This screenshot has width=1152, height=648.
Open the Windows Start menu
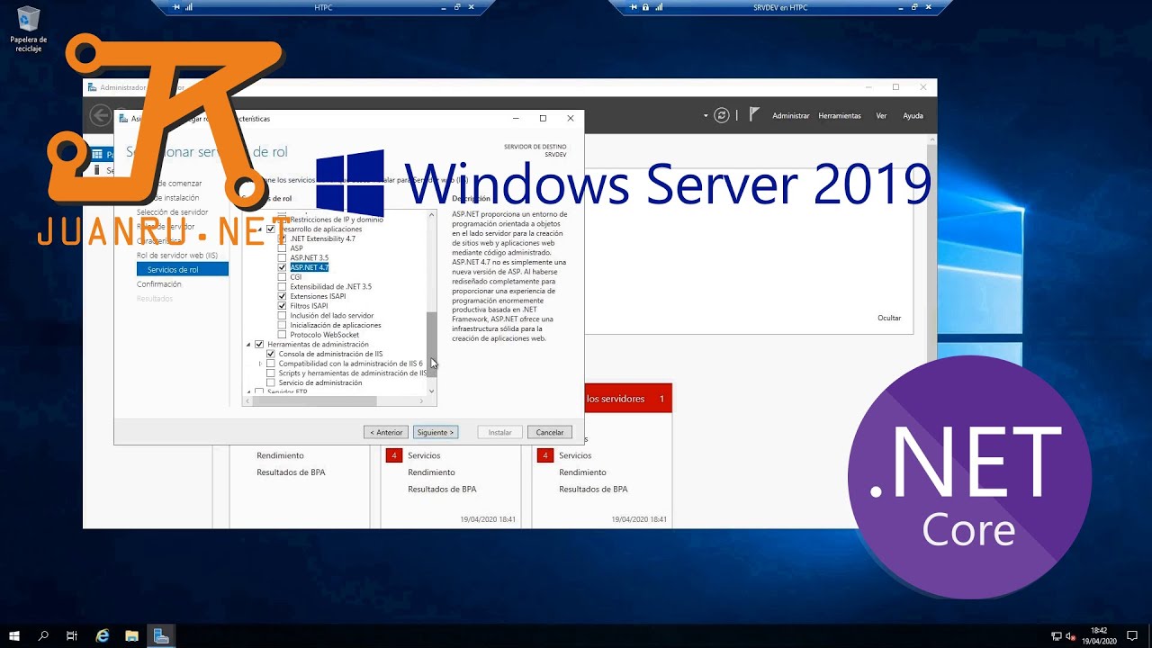(x=14, y=636)
